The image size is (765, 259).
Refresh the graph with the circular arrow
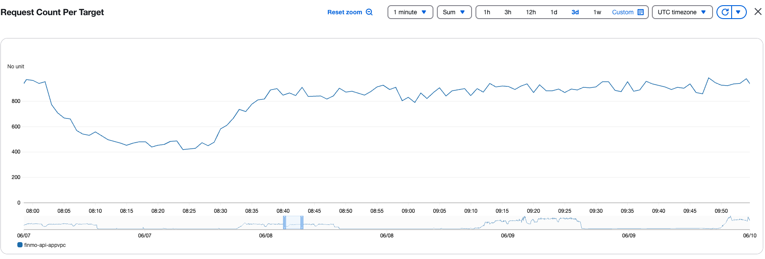(x=725, y=12)
